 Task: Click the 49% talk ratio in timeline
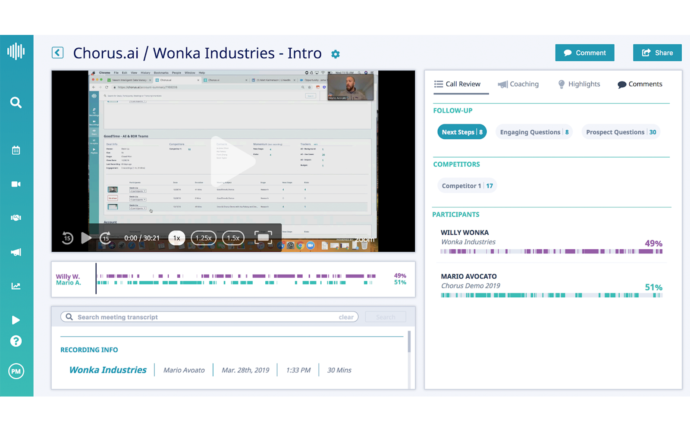click(400, 276)
